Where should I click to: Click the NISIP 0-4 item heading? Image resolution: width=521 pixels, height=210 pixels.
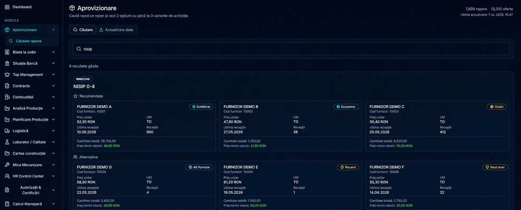pos(84,86)
